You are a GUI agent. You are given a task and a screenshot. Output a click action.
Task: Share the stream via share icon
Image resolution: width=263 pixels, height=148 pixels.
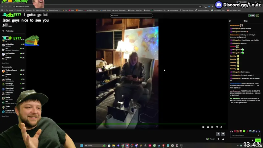(x=218, y=139)
